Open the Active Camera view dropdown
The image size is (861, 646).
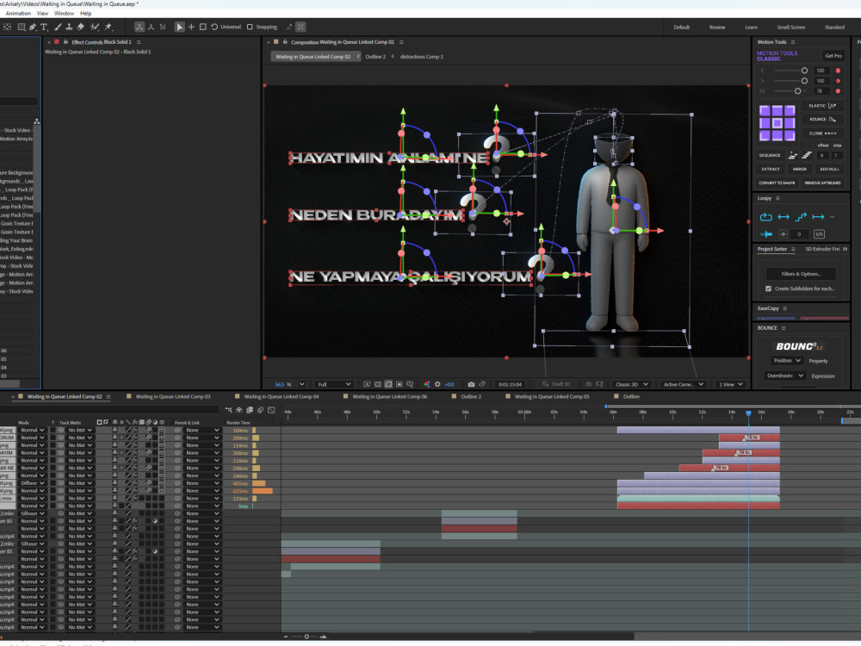point(683,384)
